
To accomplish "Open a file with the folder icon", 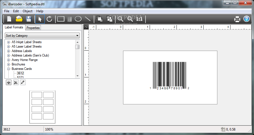I will pos(19,19).
